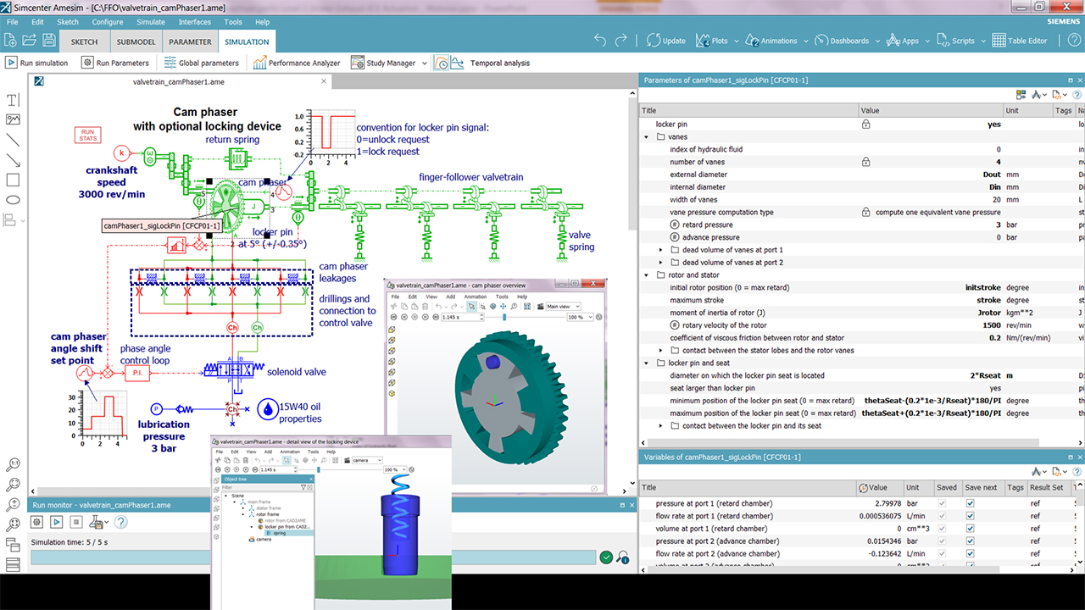Image resolution: width=1085 pixels, height=610 pixels.
Task: Click the Open folder icon
Action: coord(30,40)
